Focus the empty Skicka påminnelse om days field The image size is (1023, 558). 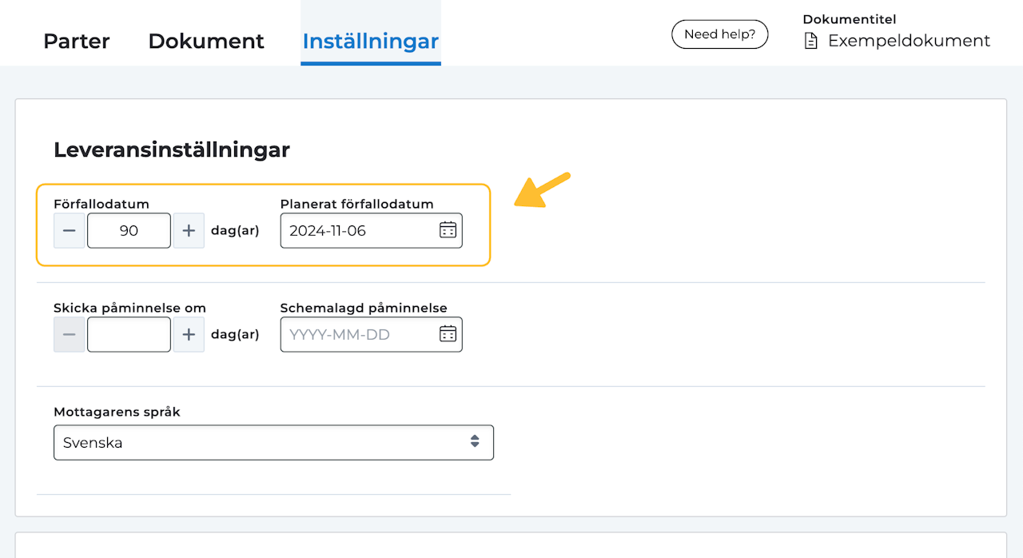[129, 335]
